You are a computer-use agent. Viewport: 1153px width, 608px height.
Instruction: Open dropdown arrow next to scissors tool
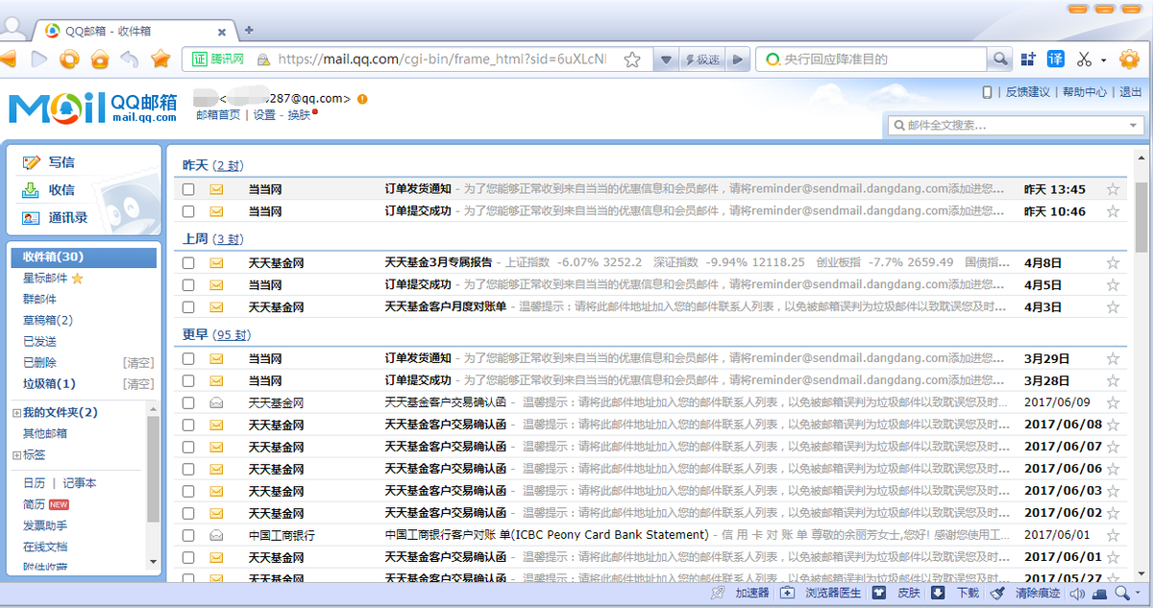(x=1103, y=60)
